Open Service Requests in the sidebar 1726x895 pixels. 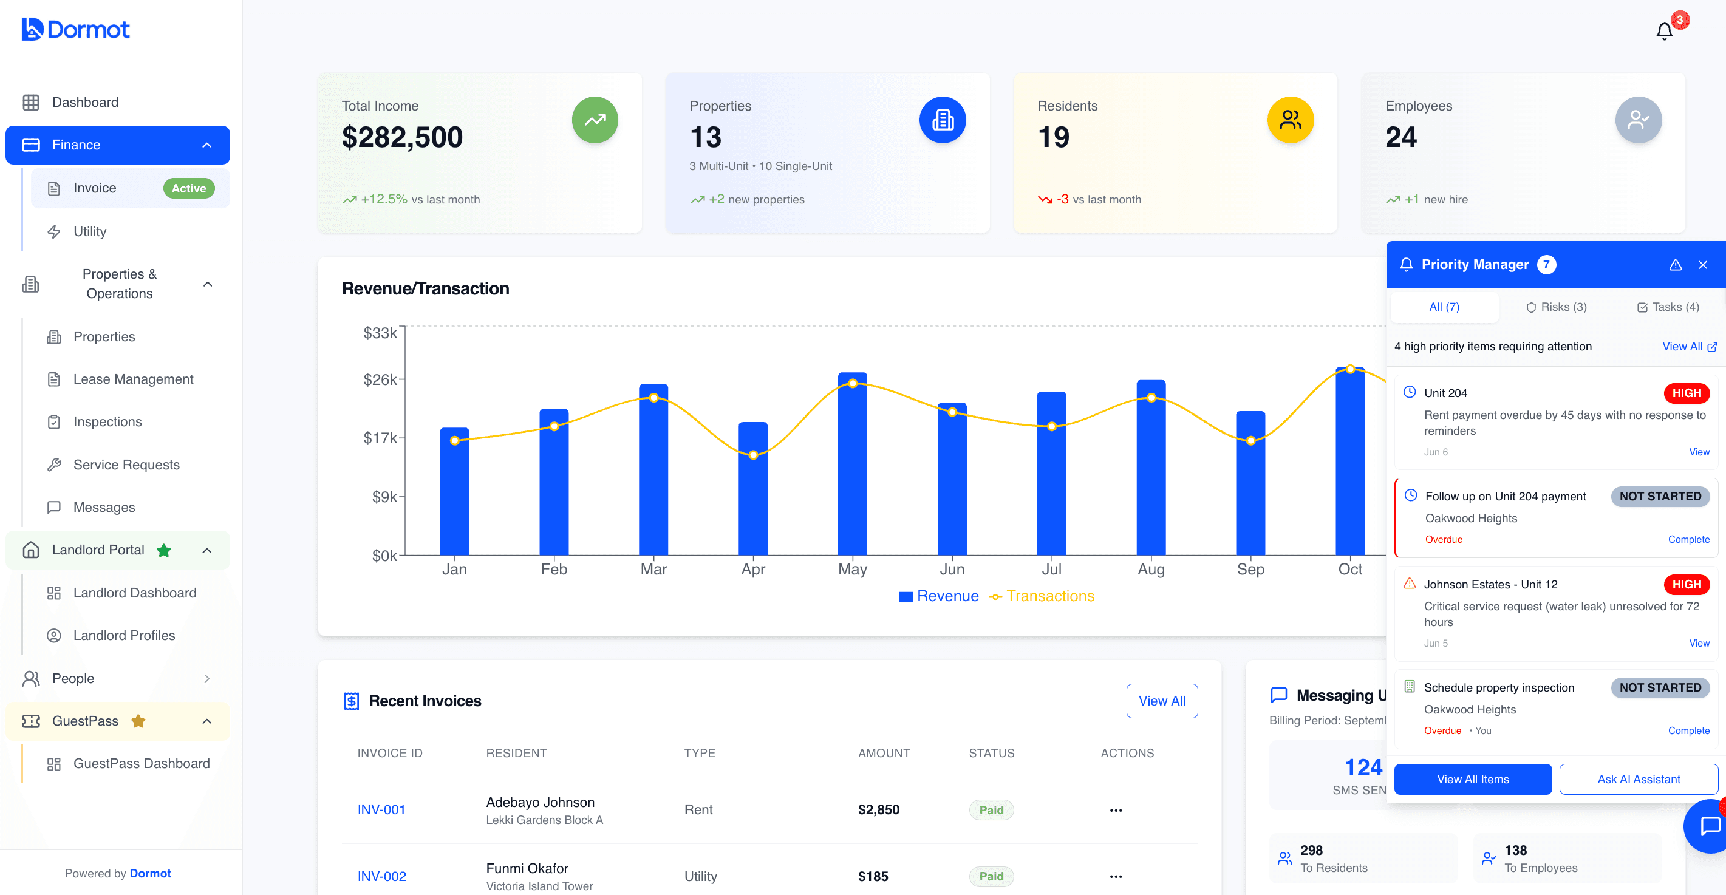tap(126, 465)
